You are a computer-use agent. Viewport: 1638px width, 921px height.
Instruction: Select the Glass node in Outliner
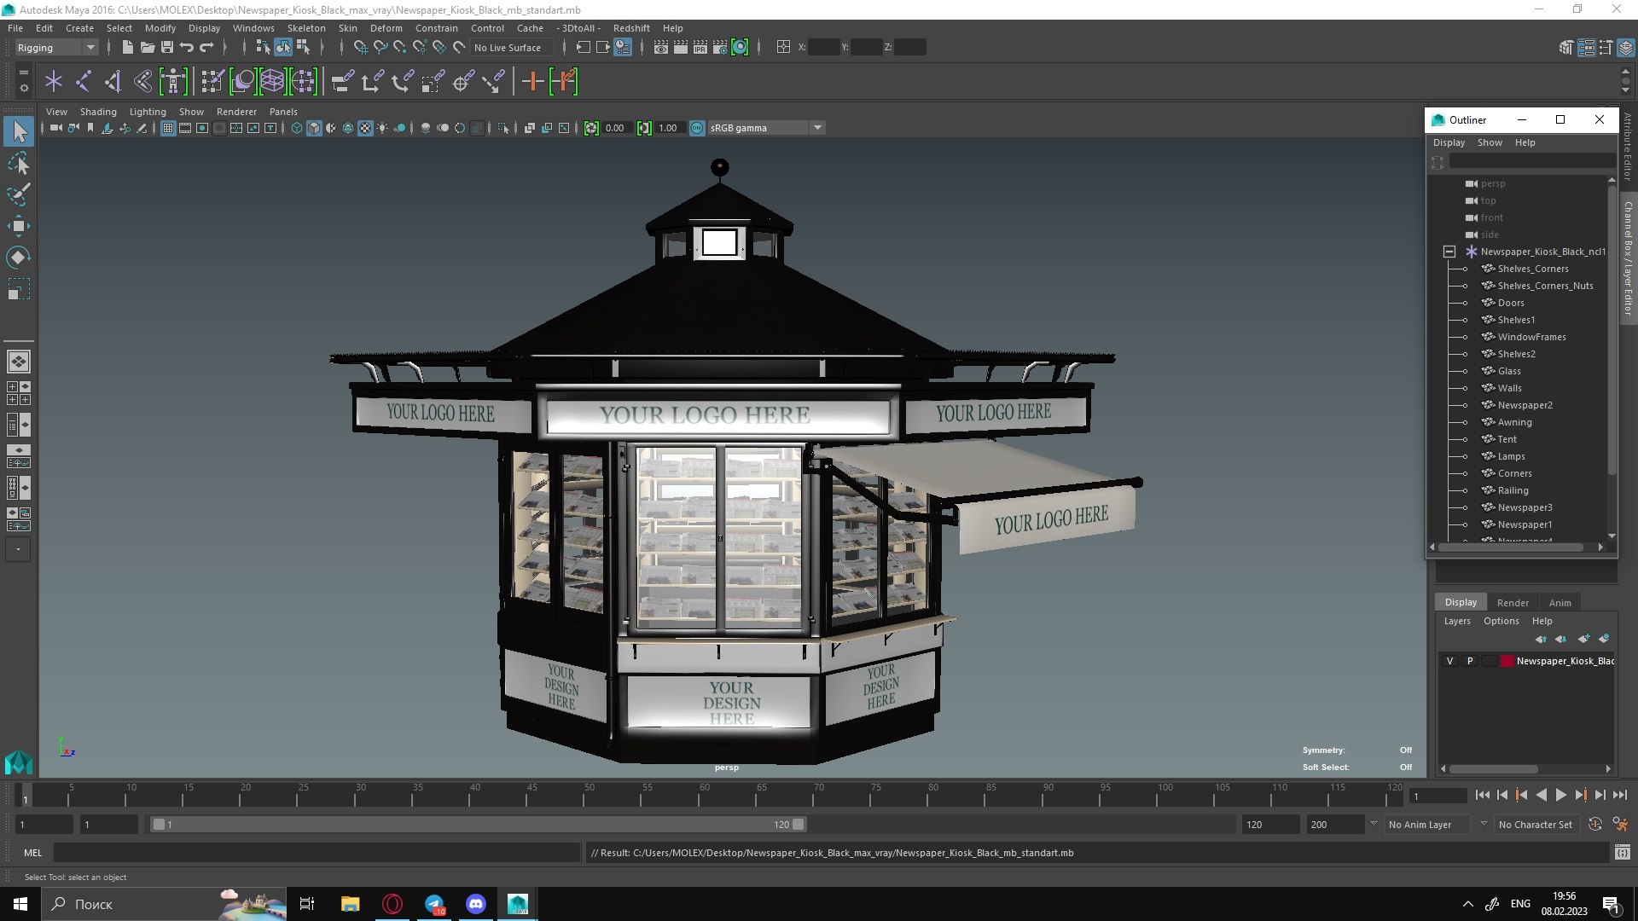tap(1509, 371)
